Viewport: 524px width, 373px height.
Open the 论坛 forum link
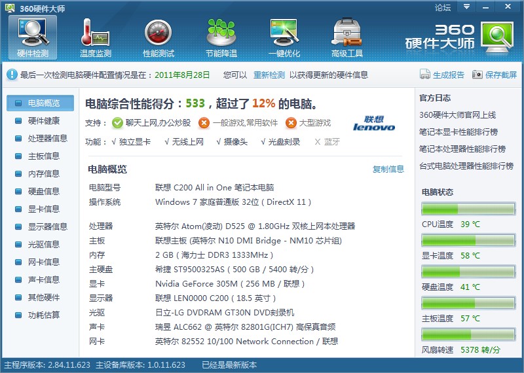(443, 8)
